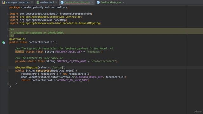
Task: Click the ContactController class name
Action: tap(41, 42)
